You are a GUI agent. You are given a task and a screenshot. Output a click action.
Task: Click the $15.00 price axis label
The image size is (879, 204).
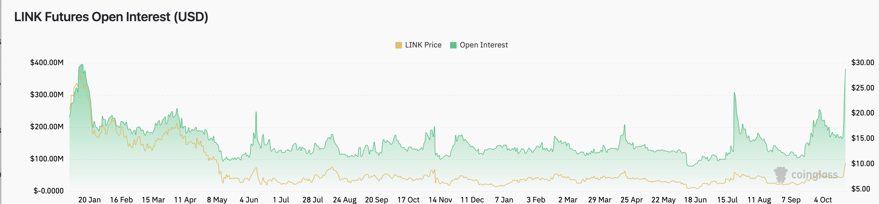(x=863, y=138)
